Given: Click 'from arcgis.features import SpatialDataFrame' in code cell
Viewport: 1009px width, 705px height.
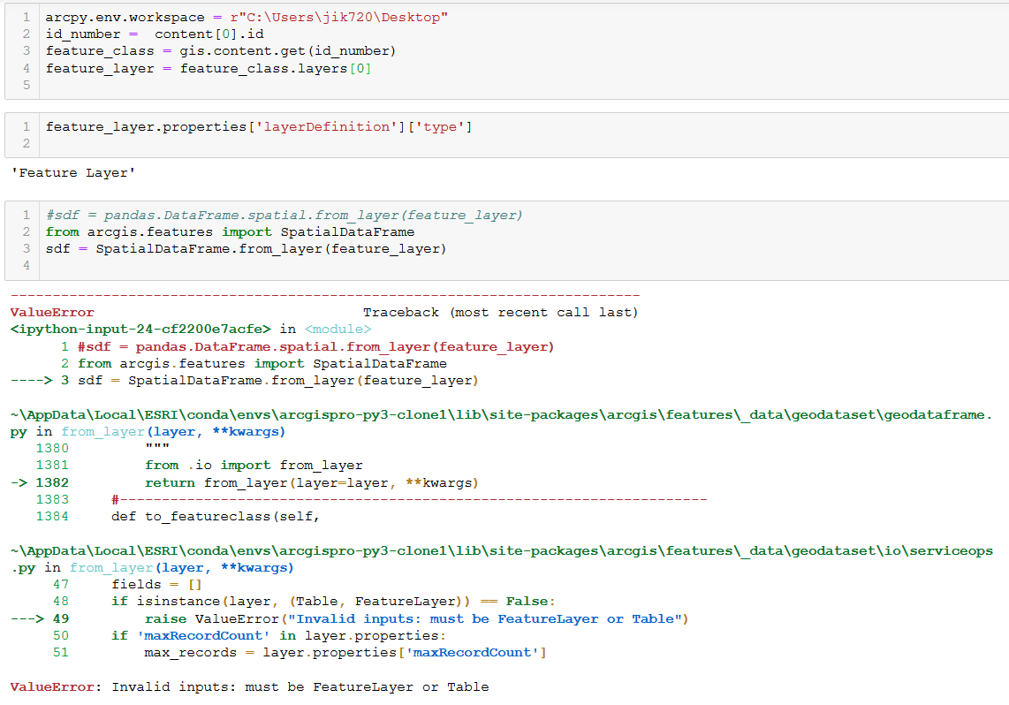Looking at the screenshot, I should tap(230, 231).
